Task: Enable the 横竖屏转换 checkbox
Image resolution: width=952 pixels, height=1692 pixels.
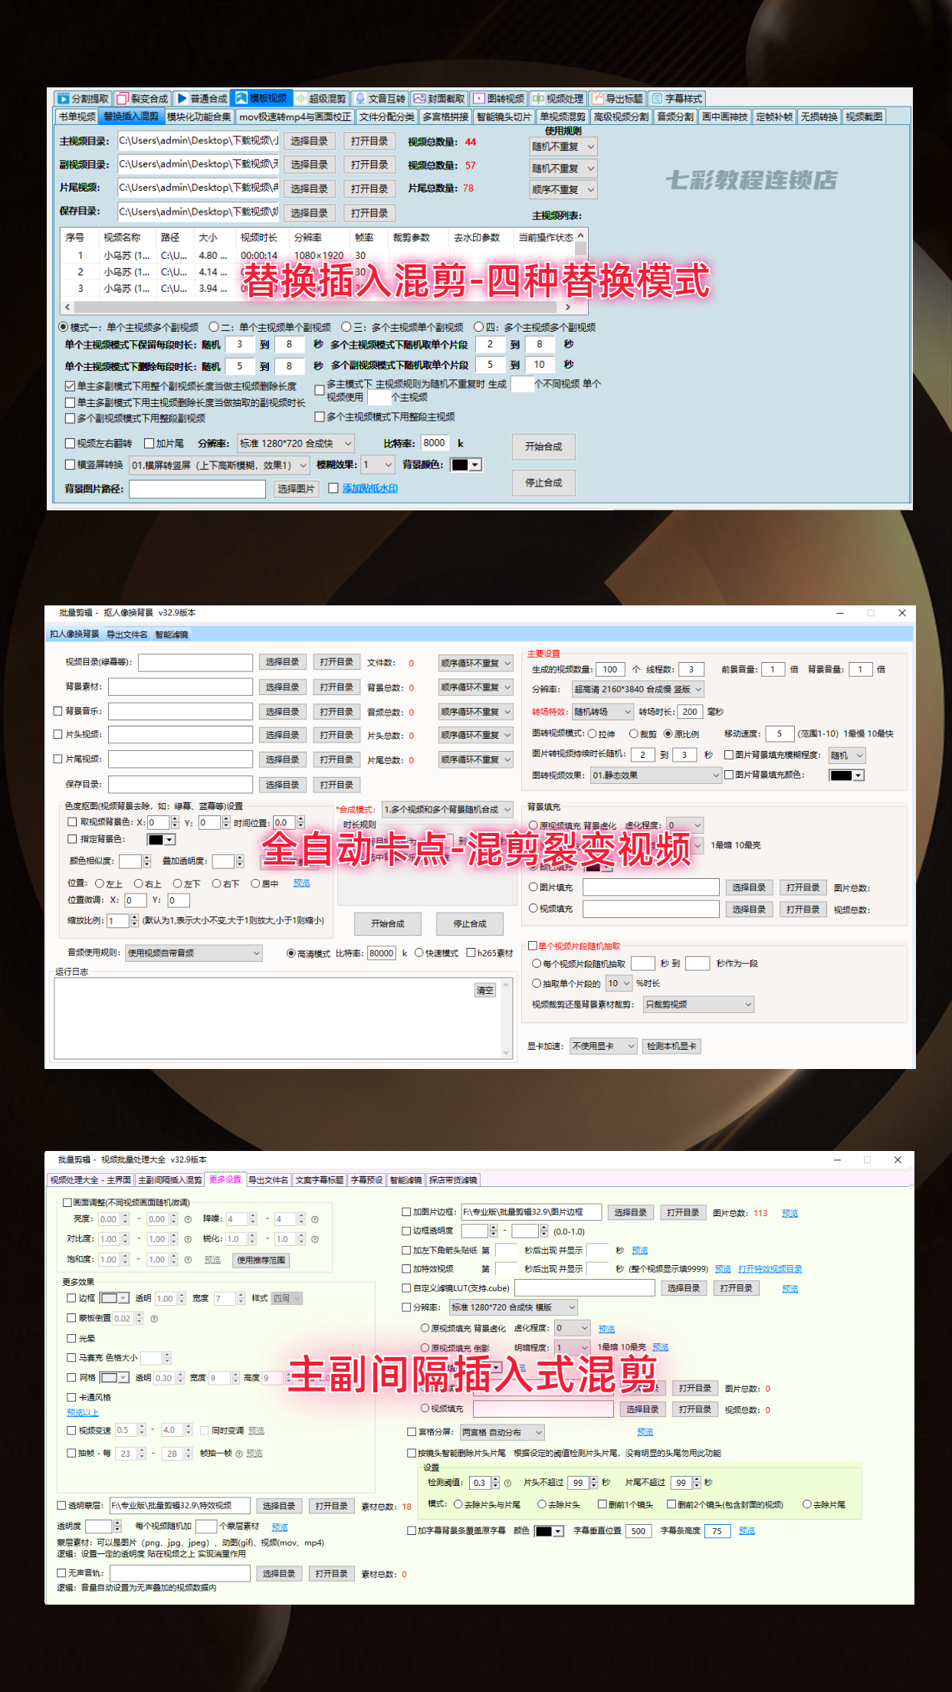Action: click(x=70, y=465)
